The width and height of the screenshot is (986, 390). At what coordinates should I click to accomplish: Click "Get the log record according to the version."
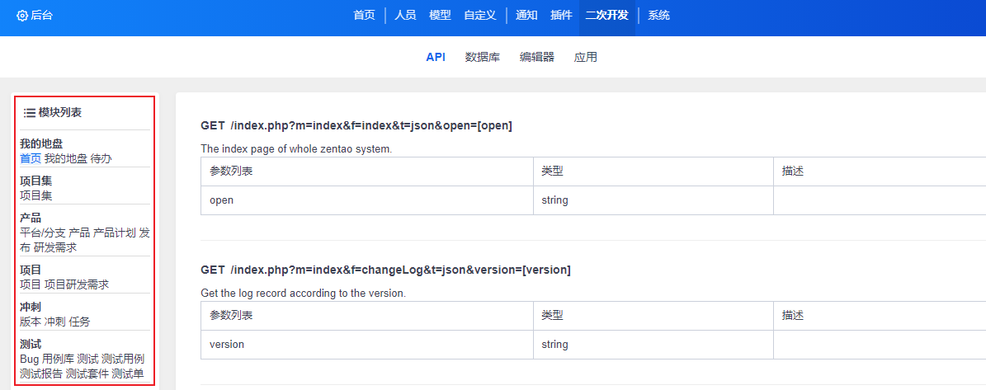(303, 294)
